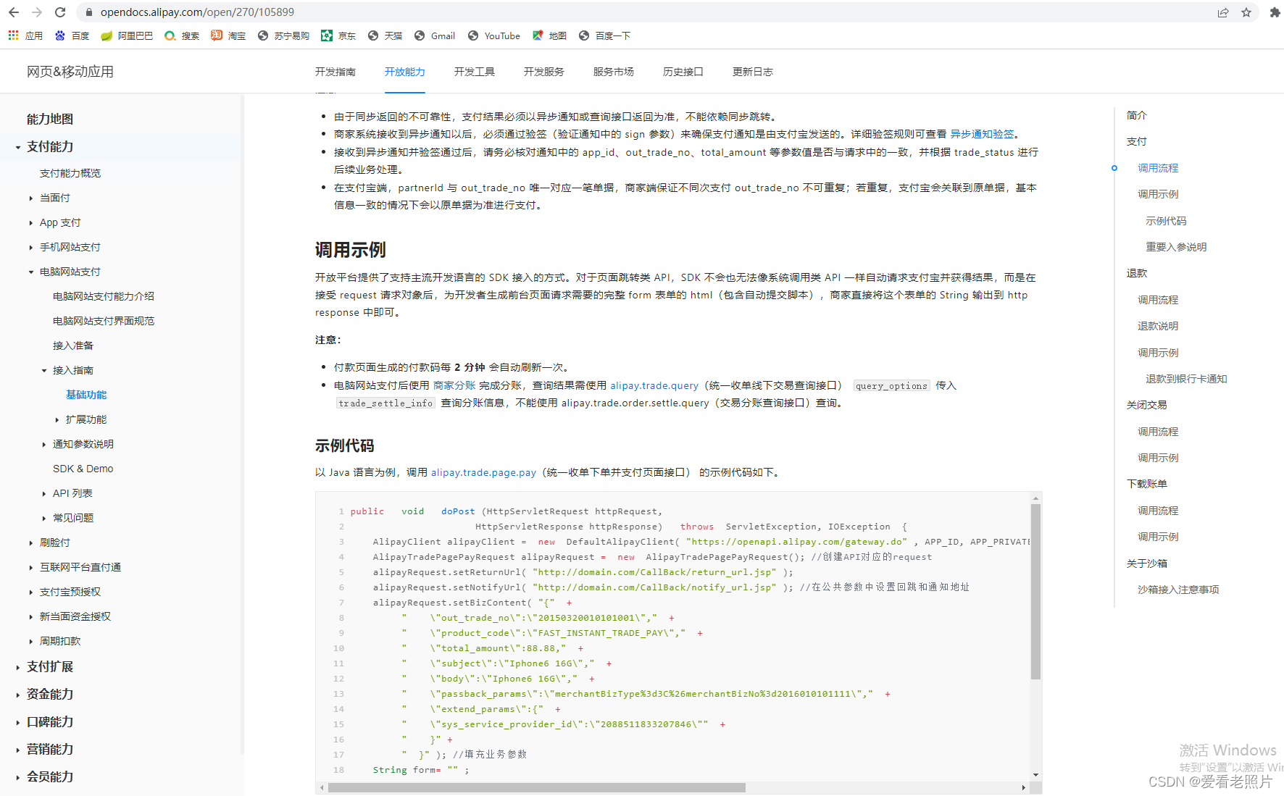Open browser extensions puzzle icon

coord(1275,12)
